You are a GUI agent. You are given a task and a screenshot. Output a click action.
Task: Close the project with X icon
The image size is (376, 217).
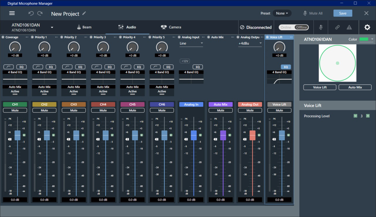coord(366,13)
